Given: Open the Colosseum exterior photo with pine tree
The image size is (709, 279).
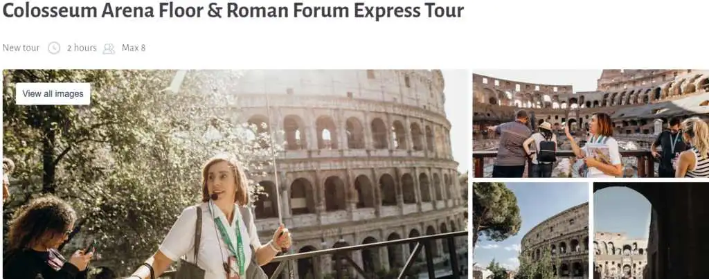Looking at the screenshot, I should pos(531,231).
